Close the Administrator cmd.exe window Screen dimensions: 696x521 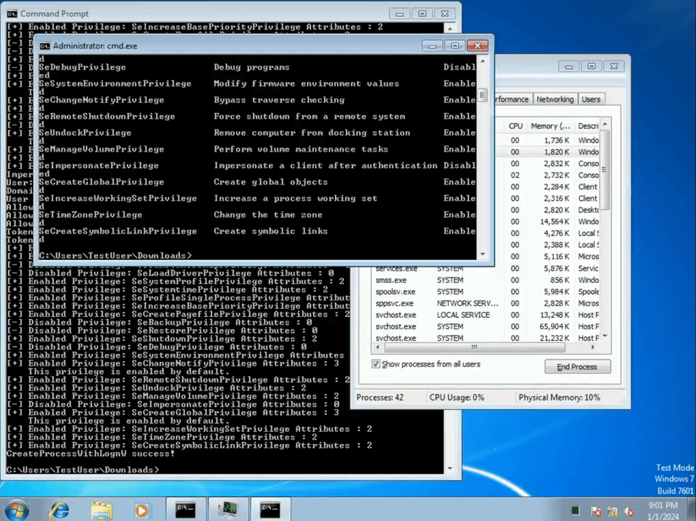point(477,46)
